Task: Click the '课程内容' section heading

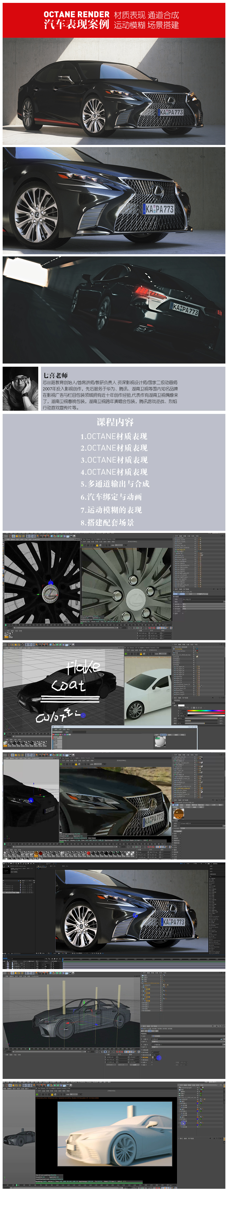Action: [115, 422]
